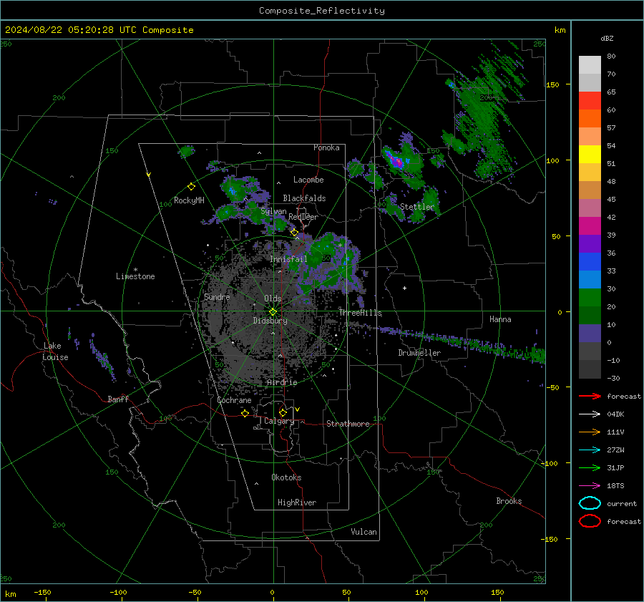The image size is (644, 602).
Task: Select the cyan 27ZW arrow icon
Action: click(x=590, y=450)
